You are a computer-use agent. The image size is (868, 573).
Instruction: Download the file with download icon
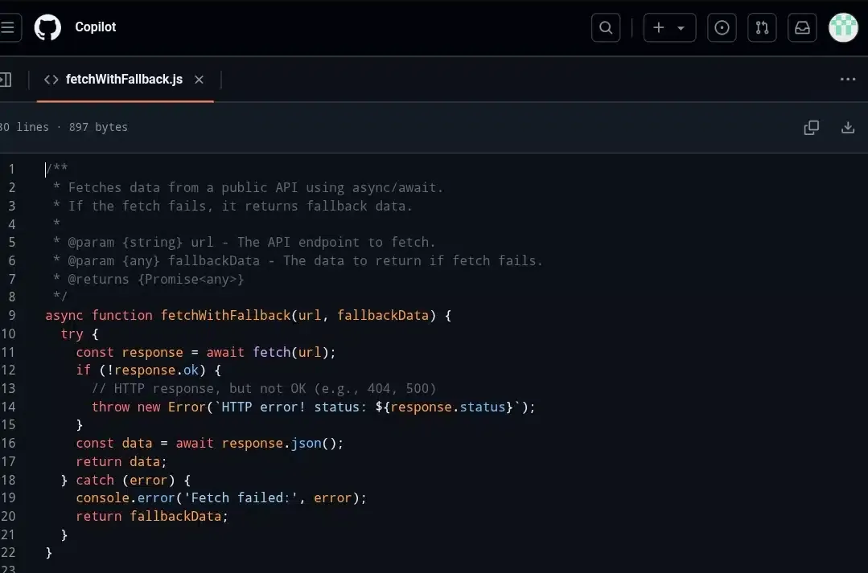pyautogui.click(x=847, y=127)
